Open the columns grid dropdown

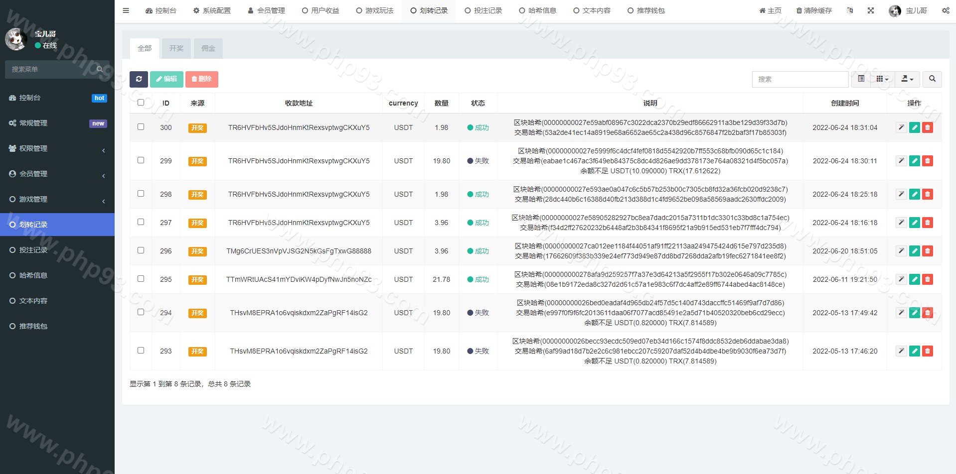[x=882, y=79]
